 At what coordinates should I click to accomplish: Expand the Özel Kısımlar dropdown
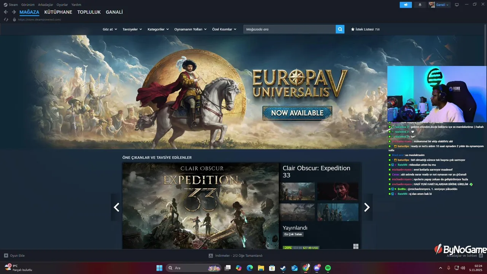pyautogui.click(x=224, y=29)
